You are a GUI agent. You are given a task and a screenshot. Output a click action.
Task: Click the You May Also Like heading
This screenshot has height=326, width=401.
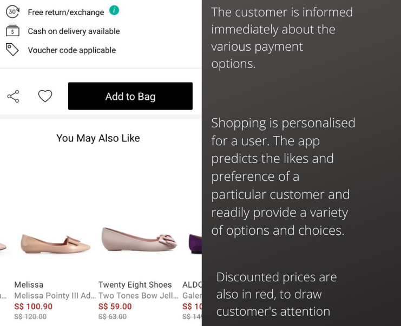tap(98, 138)
